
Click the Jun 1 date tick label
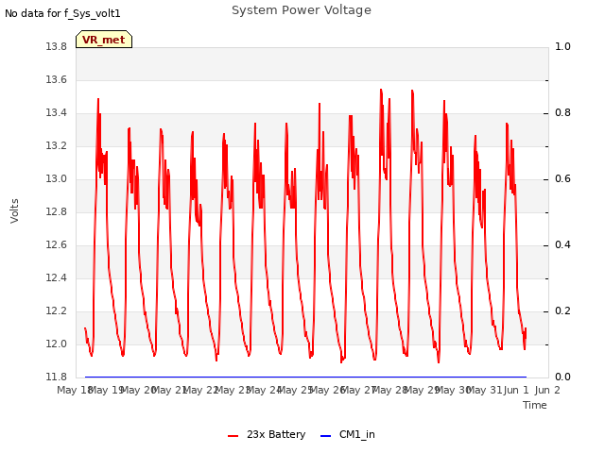pos(516,390)
